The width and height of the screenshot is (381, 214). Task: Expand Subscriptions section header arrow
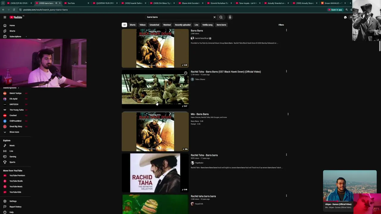(18, 88)
